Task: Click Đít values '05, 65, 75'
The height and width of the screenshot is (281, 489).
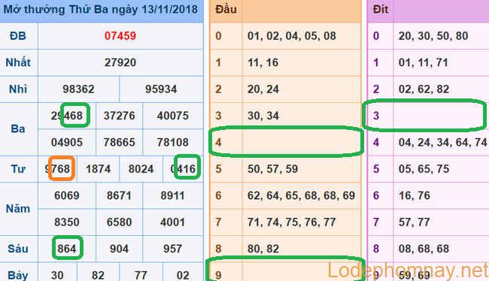Action: point(424,169)
